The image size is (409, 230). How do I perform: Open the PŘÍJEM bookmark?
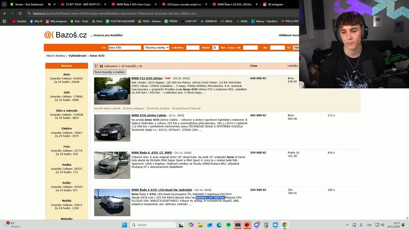(x=171, y=21)
